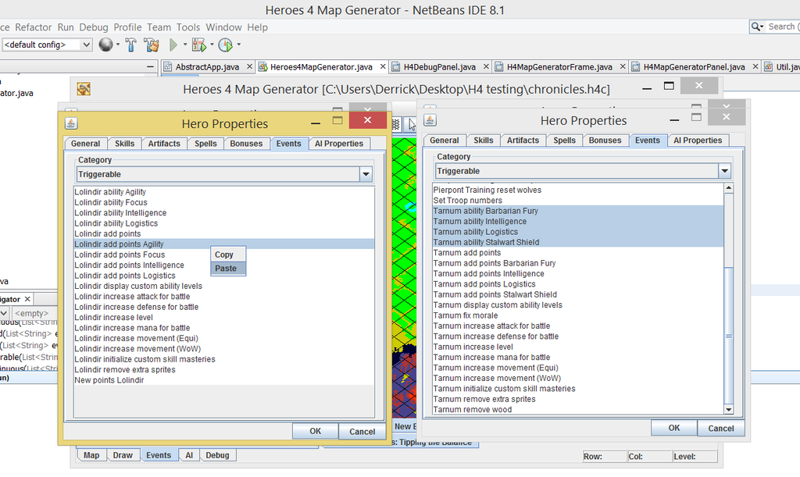Choose Paste from the context menu
Screen dimensions: 800x477
[228, 269]
